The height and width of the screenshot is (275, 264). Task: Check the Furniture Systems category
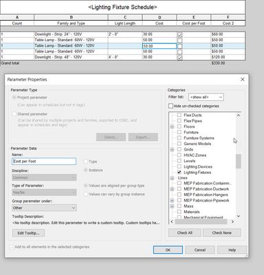[x=179, y=137]
